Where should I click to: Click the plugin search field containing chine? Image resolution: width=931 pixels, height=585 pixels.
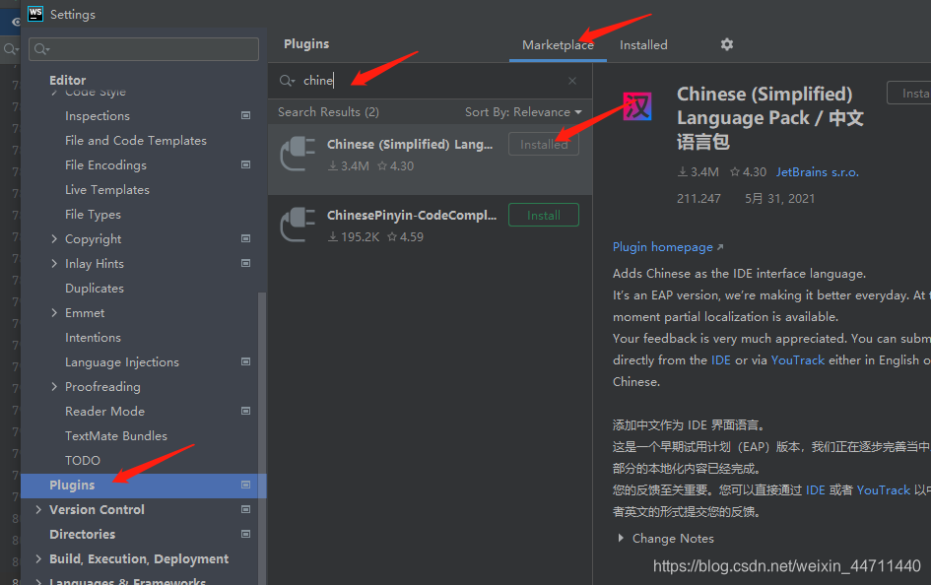430,81
